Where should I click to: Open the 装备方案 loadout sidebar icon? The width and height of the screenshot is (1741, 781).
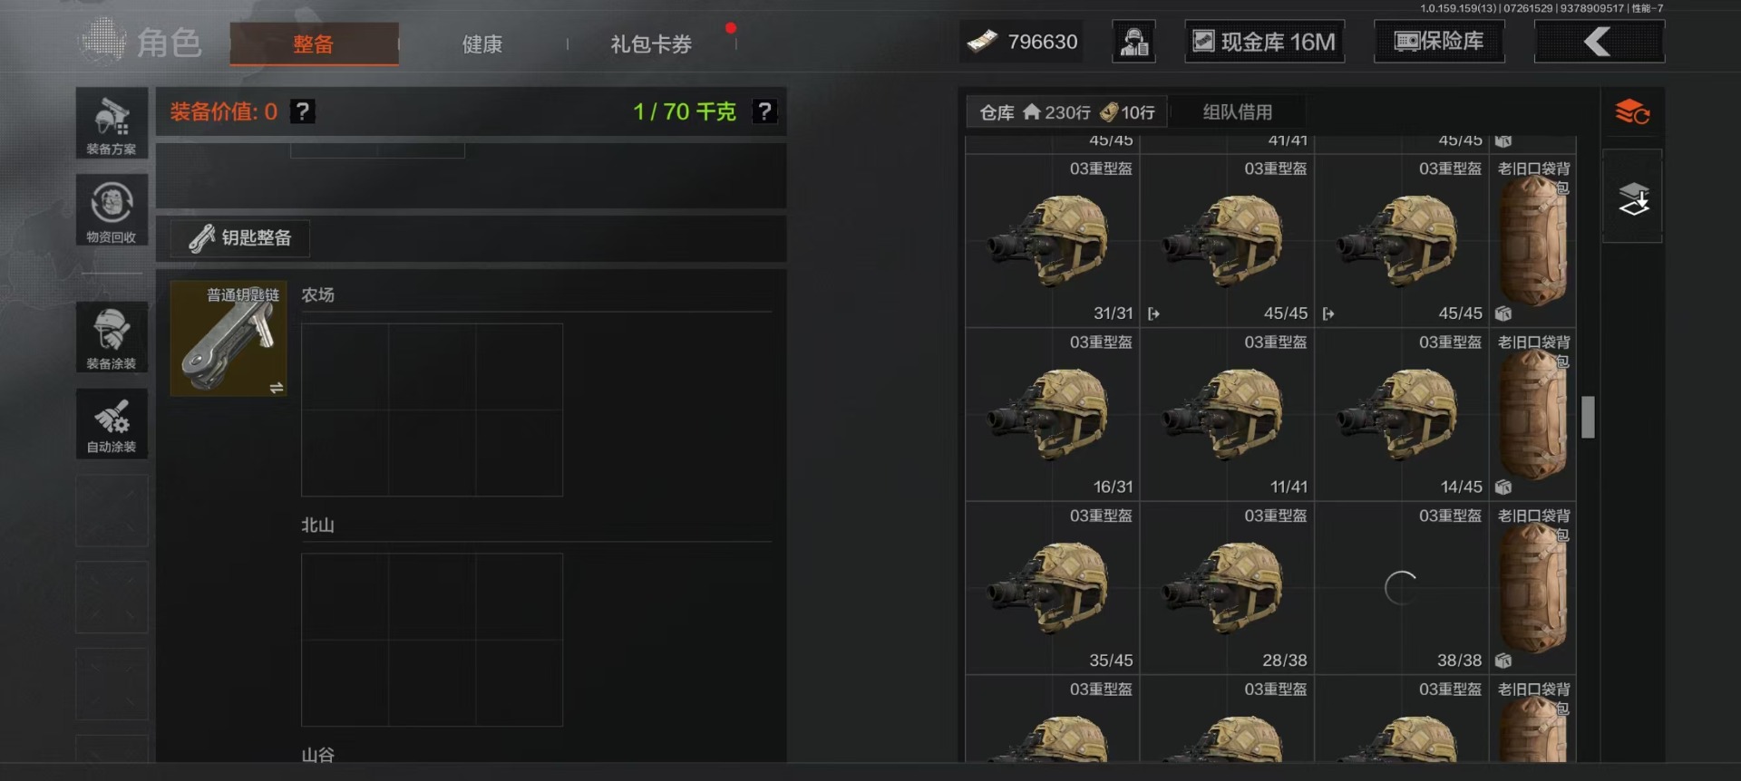click(x=112, y=123)
